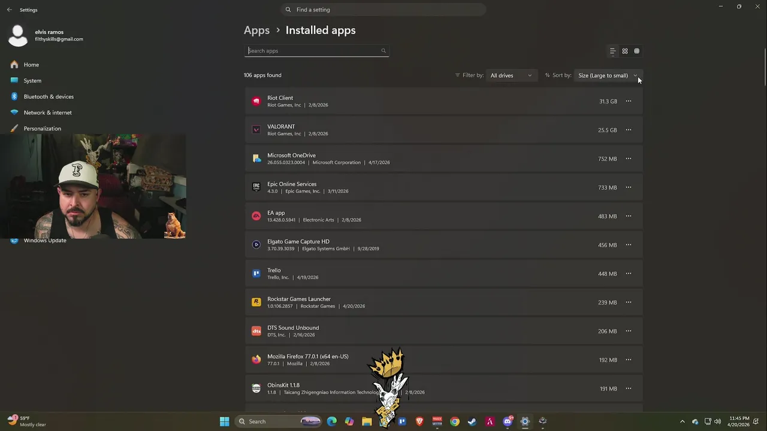Click the Elgato Game Capture app icon
Screen dimensions: 767x431
256,245
